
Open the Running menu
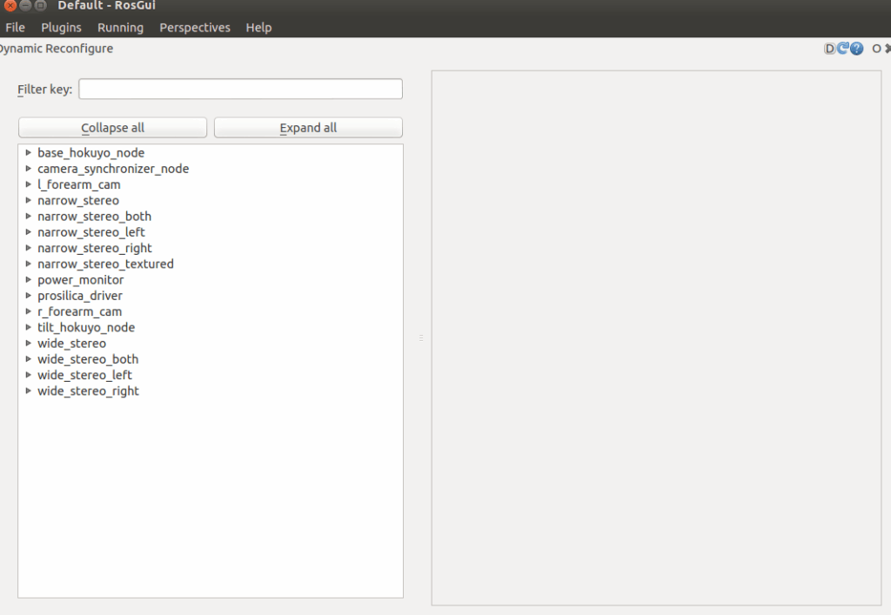[120, 28]
